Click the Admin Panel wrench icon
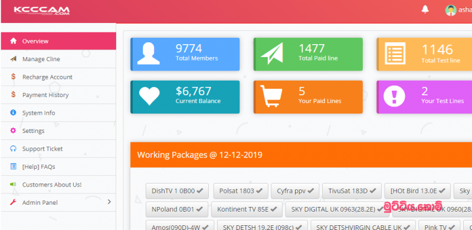Screen dimensions: 472x230 pos(13,202)
